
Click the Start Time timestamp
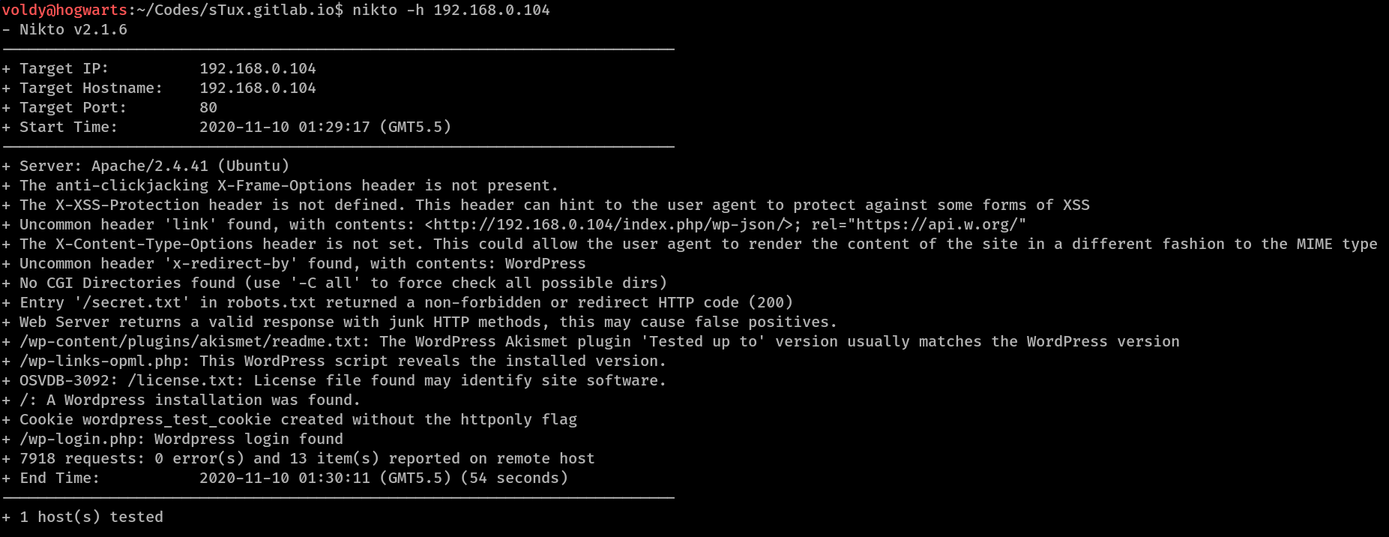[325, 127]
